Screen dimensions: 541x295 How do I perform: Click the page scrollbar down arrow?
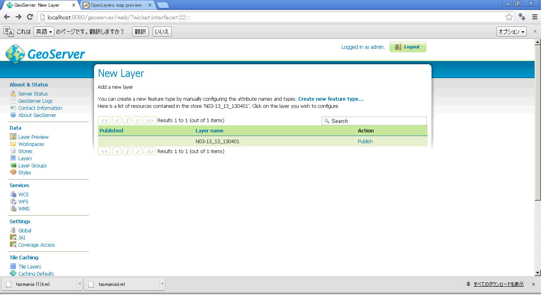point(537,272)
